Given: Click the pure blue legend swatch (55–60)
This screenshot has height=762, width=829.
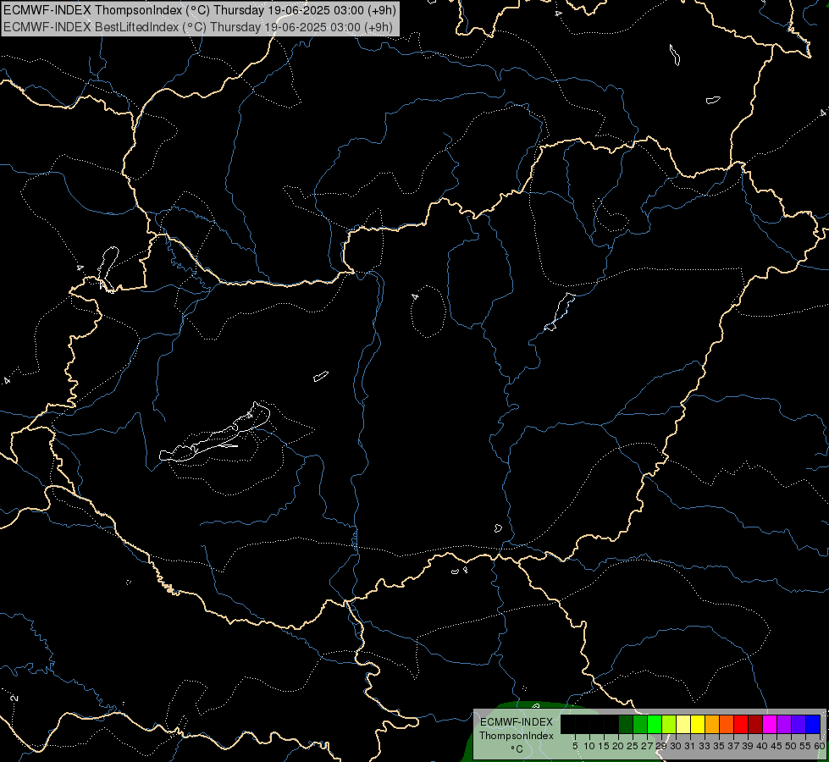Looking at the screenshot, I should (x=813, y=725).
